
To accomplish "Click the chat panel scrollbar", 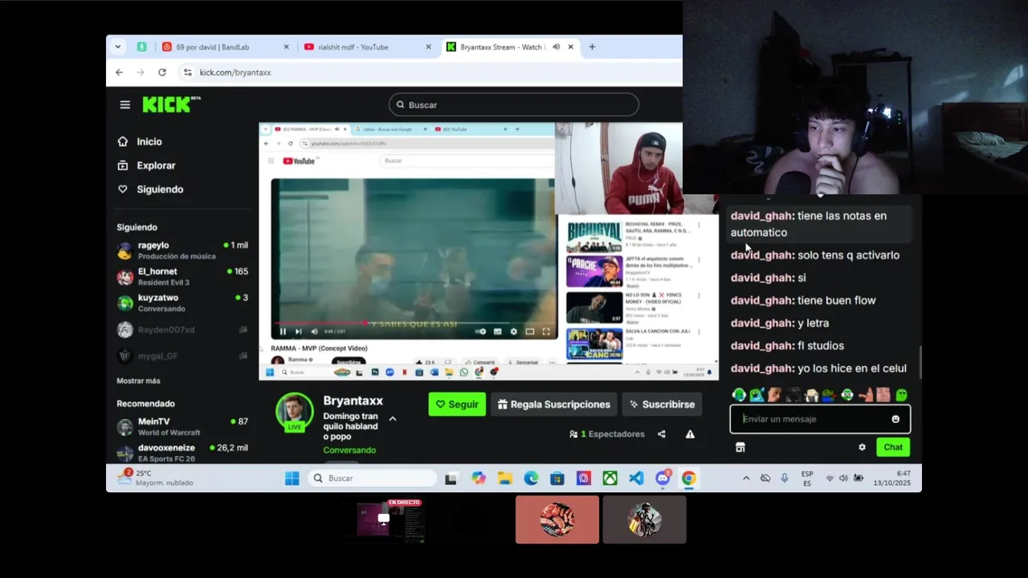I will (x=920, y=363).
